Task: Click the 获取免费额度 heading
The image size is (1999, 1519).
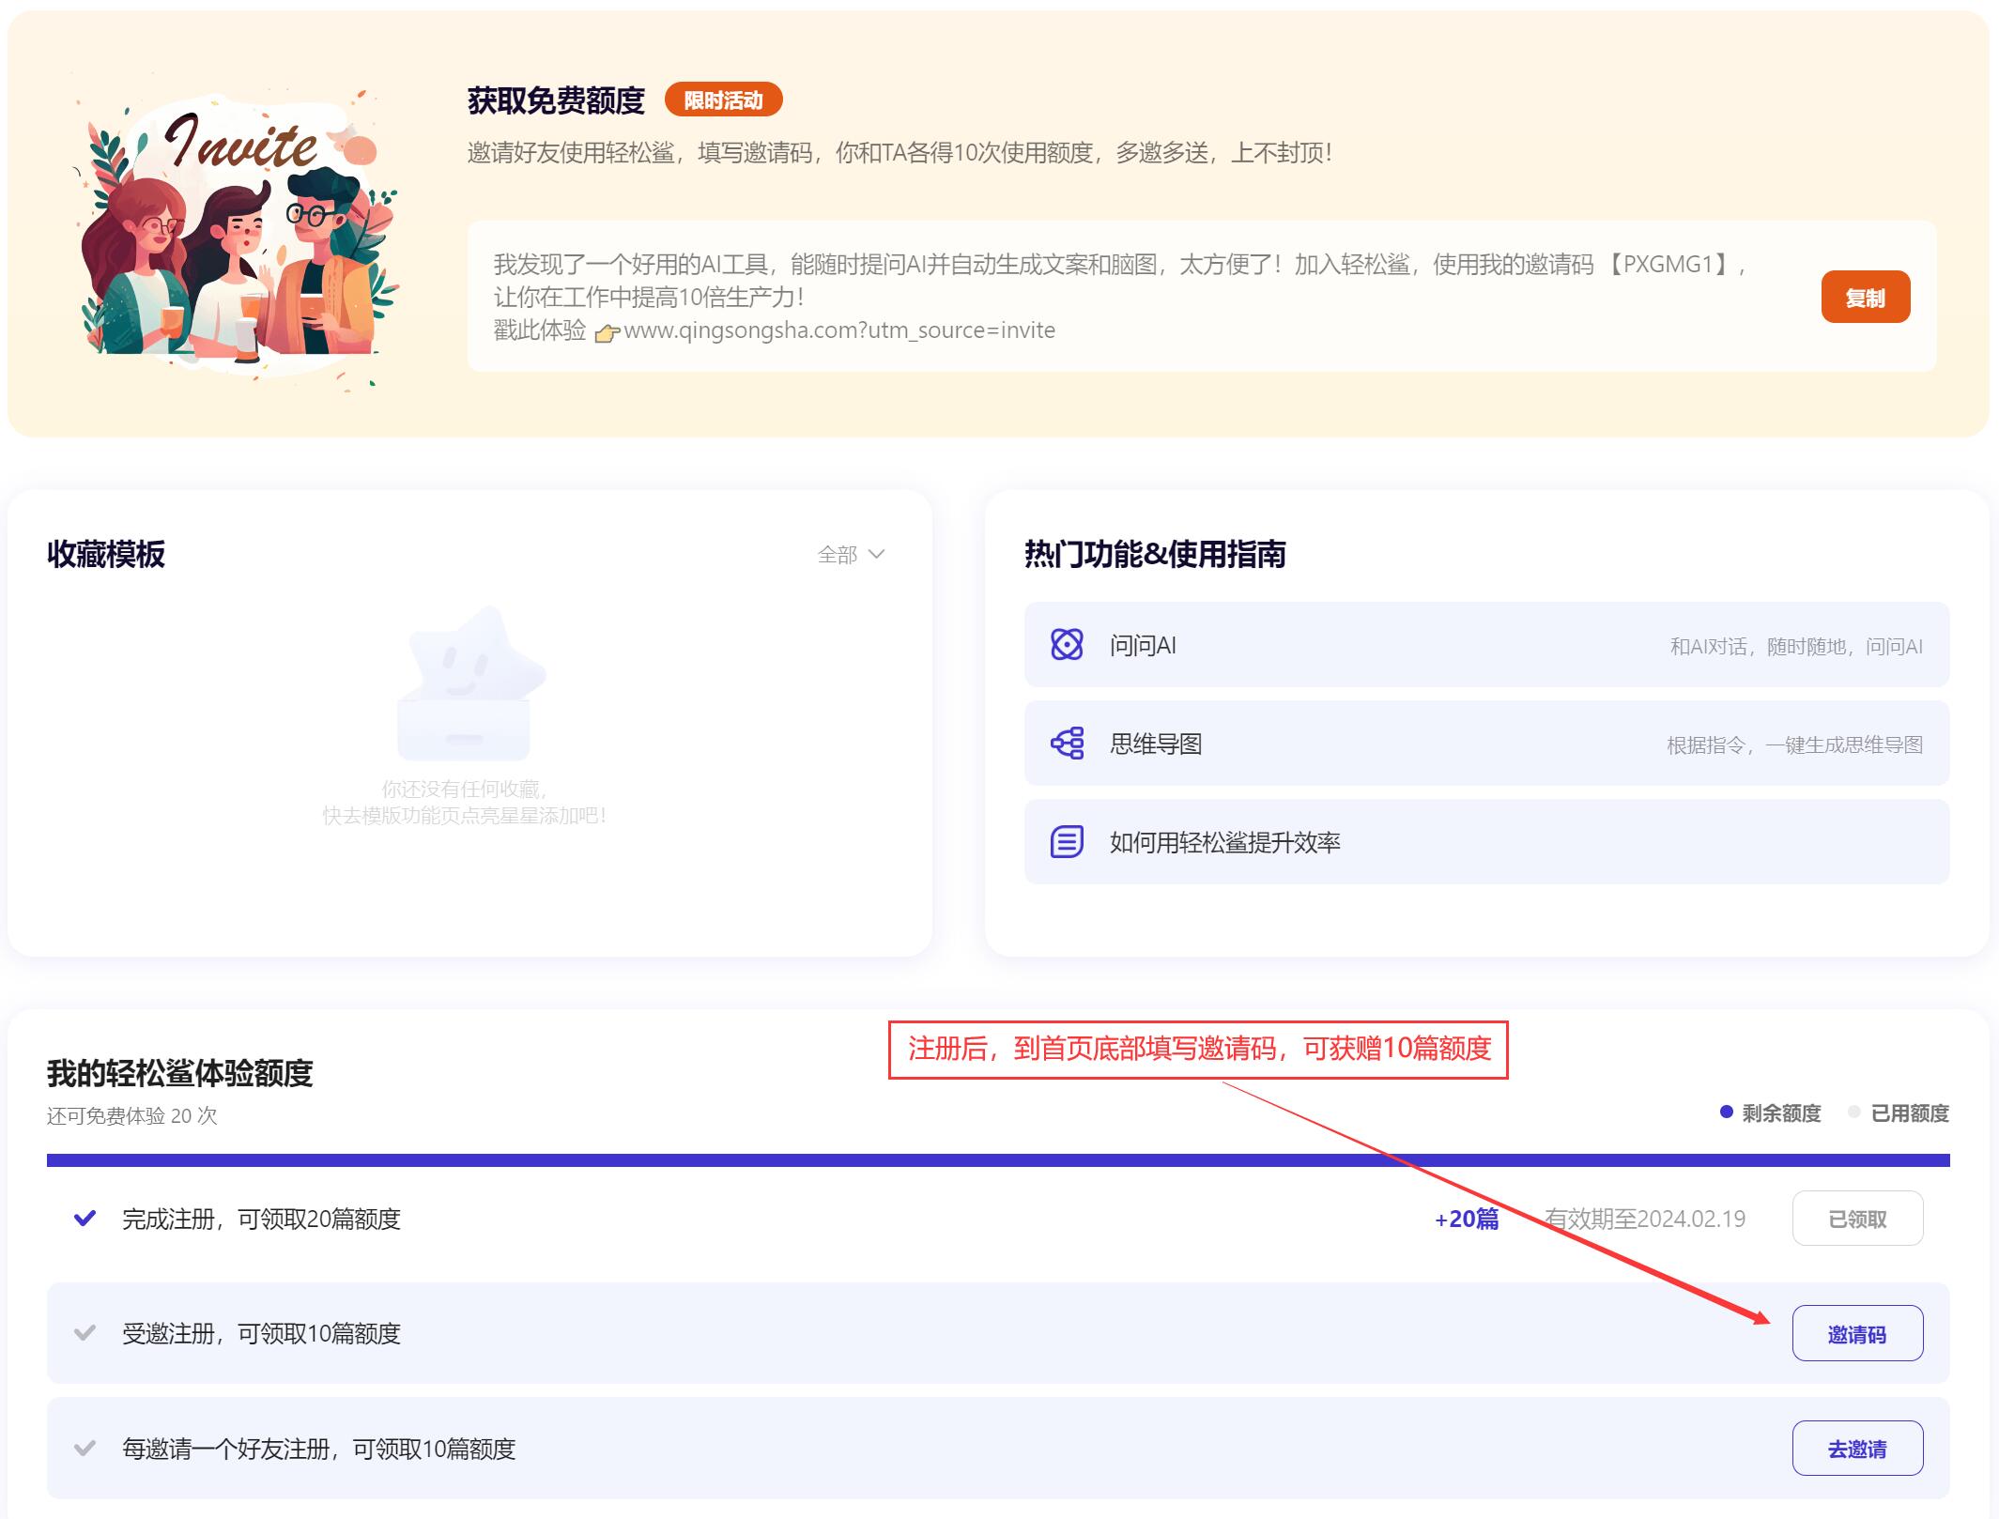Action: 556,100
